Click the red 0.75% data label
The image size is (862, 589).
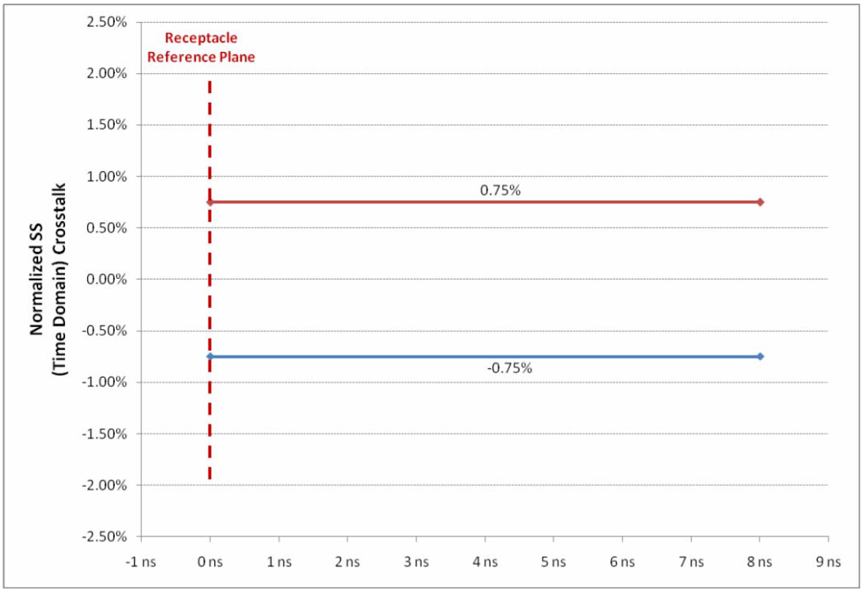500,190
